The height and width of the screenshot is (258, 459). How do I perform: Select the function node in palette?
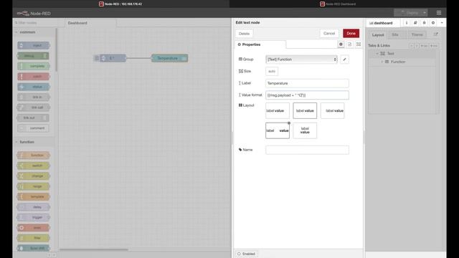(x=34, y=156)
